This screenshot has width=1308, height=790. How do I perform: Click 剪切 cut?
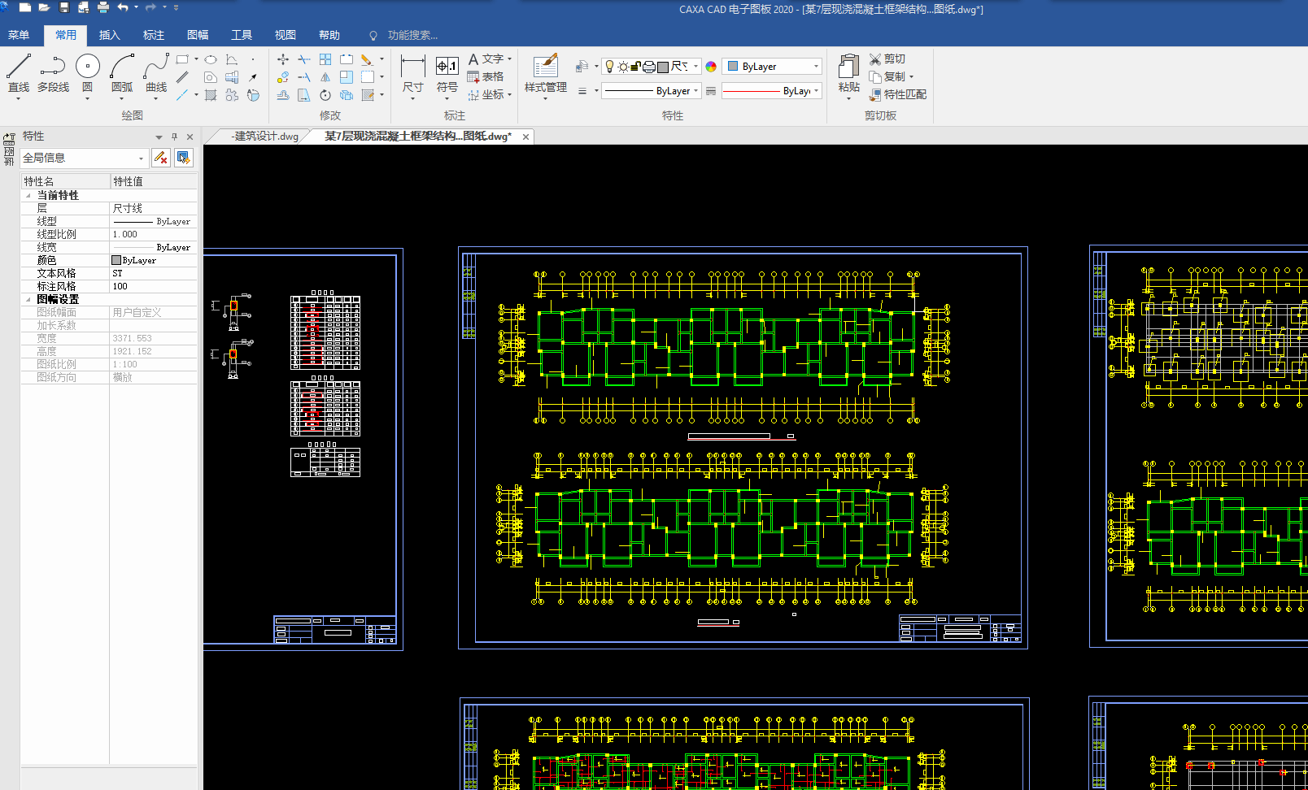click(887, 59)
